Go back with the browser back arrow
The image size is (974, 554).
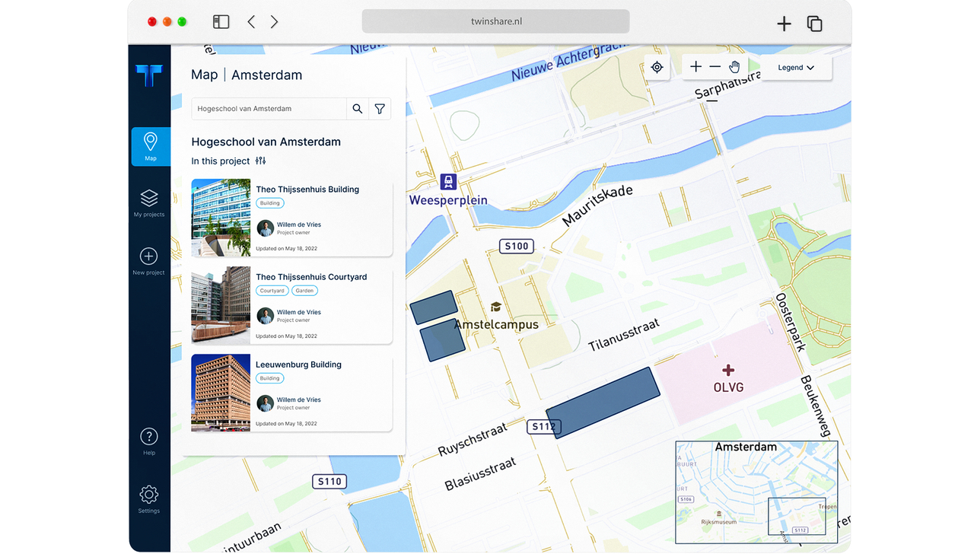[x=251, y=22]
